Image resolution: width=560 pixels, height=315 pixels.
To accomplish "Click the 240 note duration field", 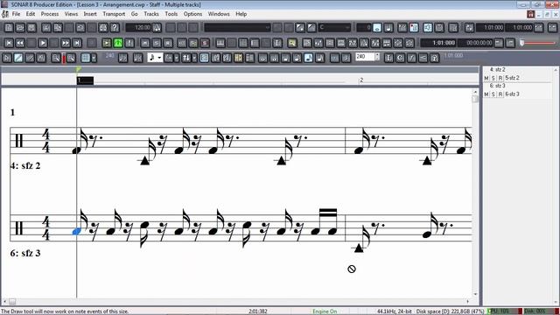I will (365, 57).
